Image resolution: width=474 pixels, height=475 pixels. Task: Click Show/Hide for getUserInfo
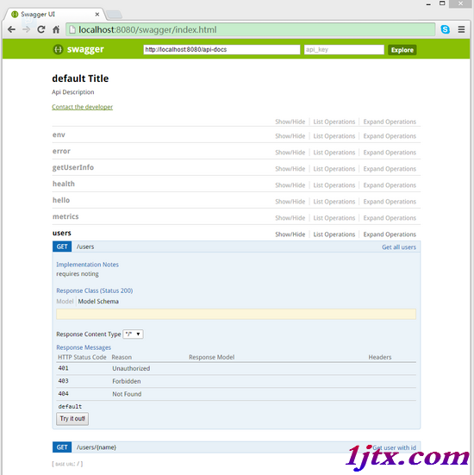290,169
